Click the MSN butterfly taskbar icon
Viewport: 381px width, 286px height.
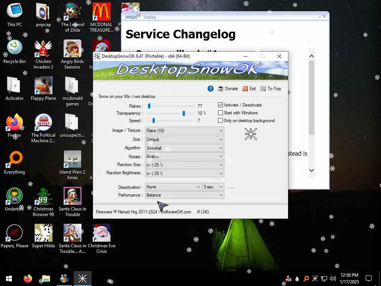[64, 279]
